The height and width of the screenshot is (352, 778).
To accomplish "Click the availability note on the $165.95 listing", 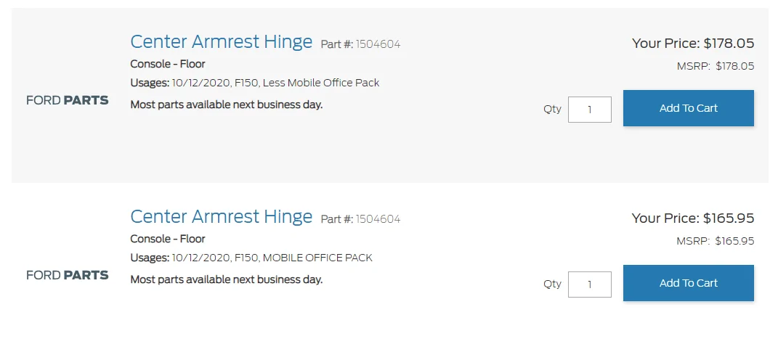I will 226,279.
